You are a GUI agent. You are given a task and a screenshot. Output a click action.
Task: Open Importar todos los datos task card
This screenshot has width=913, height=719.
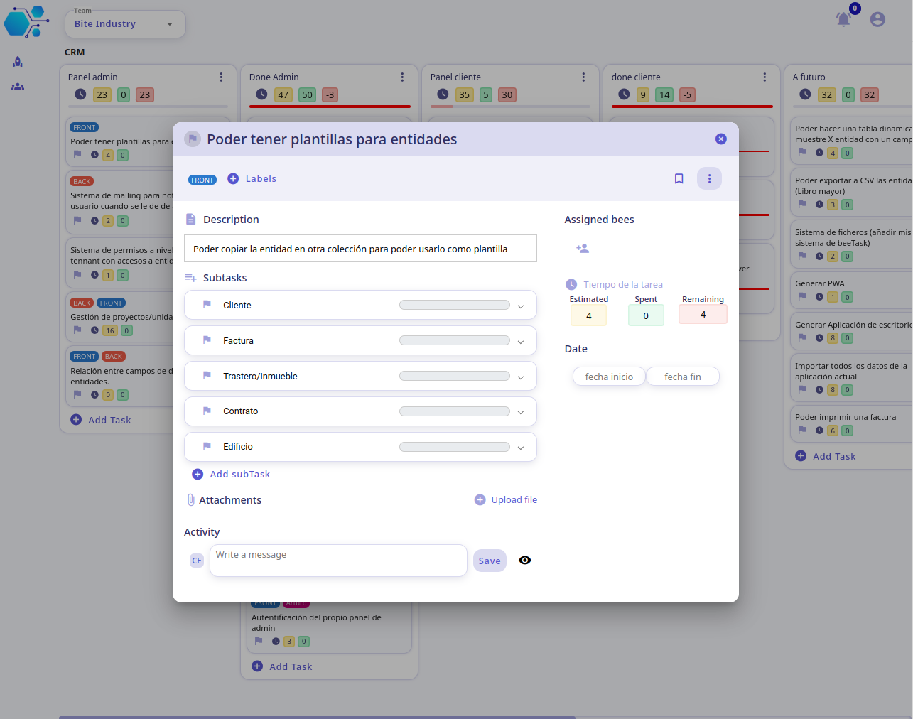pyautogui.click(x=852, y=377)
